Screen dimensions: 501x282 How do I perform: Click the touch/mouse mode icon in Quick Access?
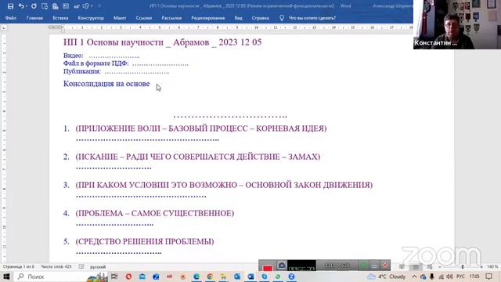coord(45,6)
